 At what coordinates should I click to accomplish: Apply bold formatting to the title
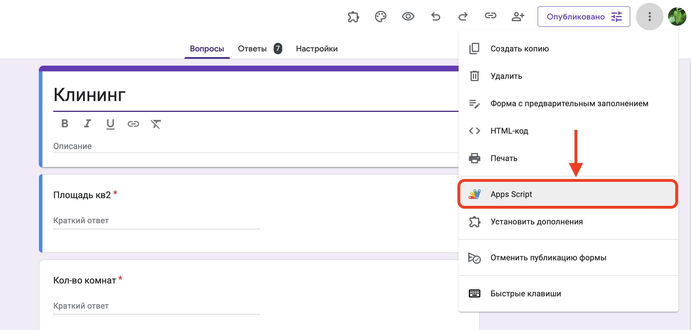pos(65,124)
